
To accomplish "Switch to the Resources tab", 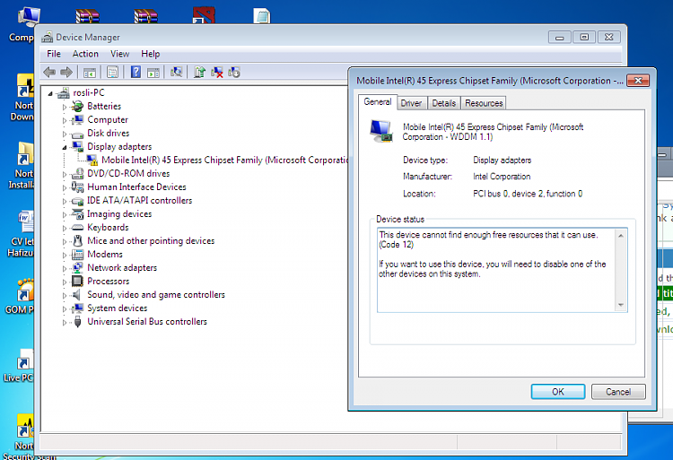I will [x=484, y=103].
